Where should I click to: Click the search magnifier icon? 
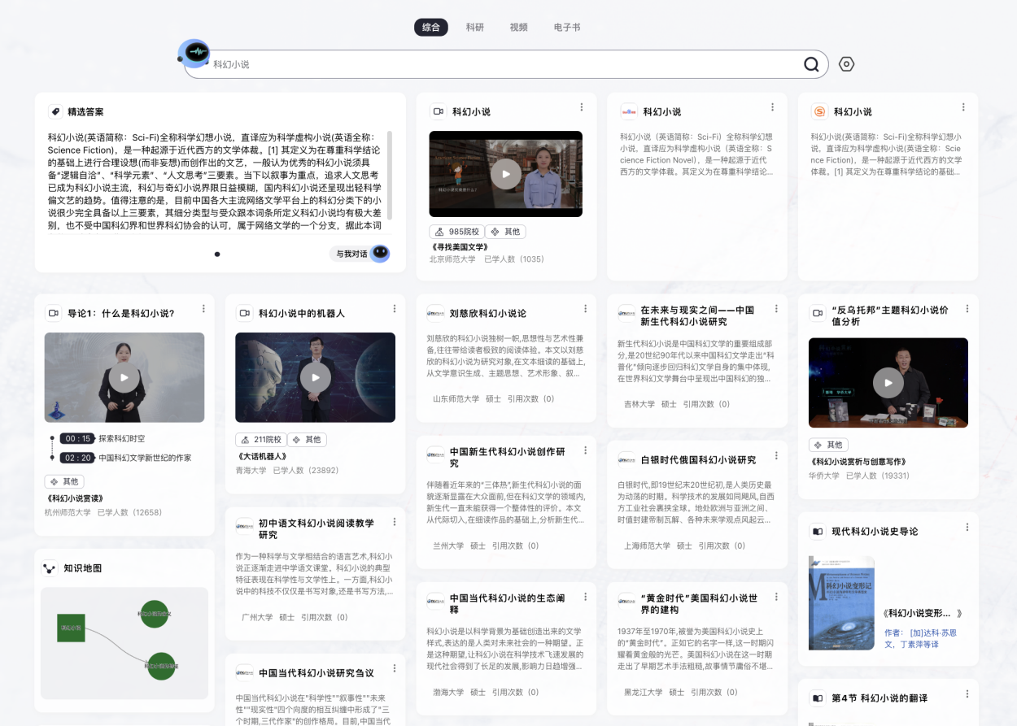[x=811, y=65]
